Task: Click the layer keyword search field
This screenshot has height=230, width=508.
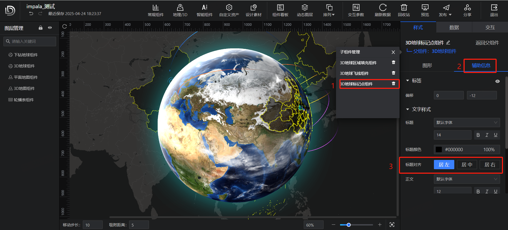Action: (30, 42)
